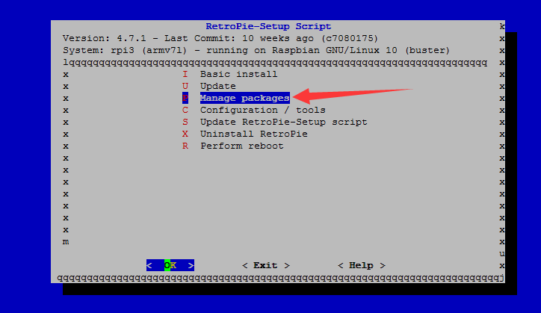Click the red R shortcut letter
This screenshot has height=313, width=541.
(185, 146)
